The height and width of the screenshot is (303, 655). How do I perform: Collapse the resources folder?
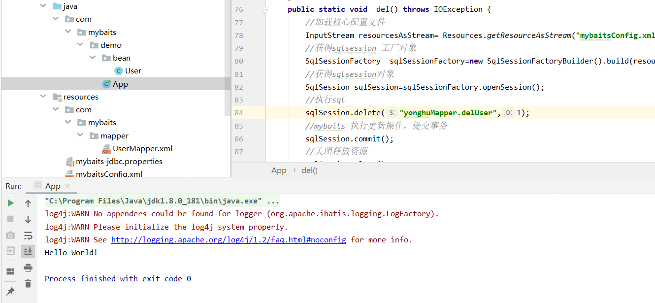click(x=44, y=97)
